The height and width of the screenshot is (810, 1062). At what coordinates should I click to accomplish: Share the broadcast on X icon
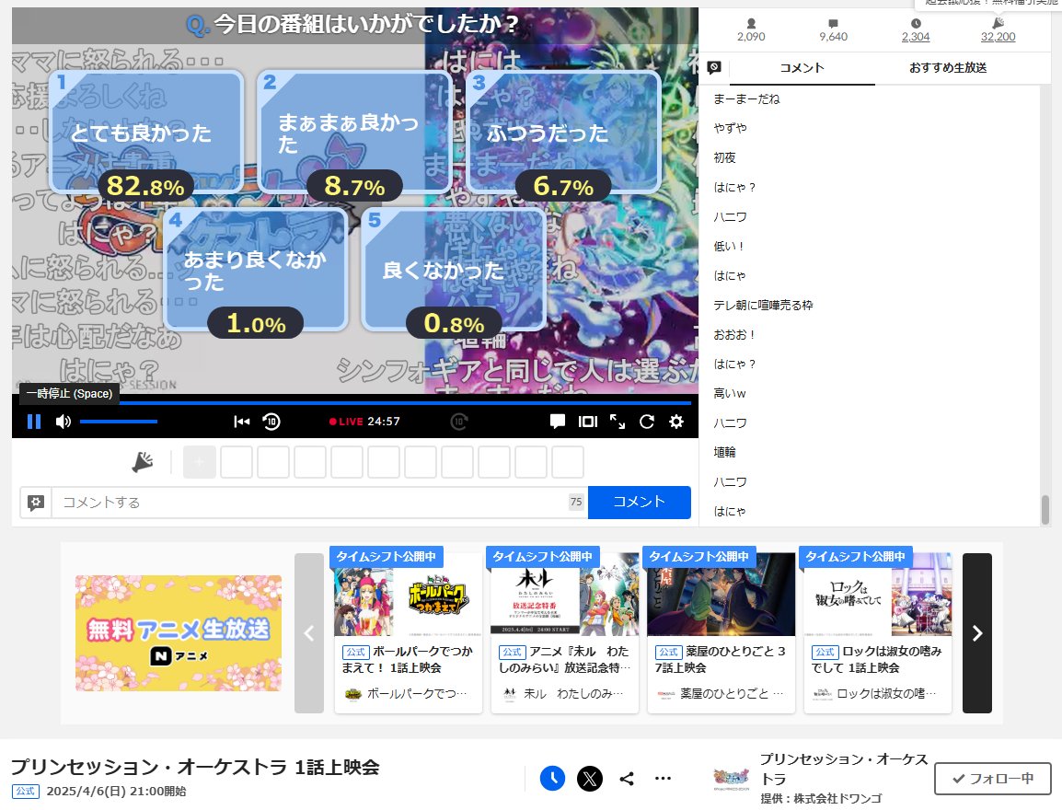(590, 778)
